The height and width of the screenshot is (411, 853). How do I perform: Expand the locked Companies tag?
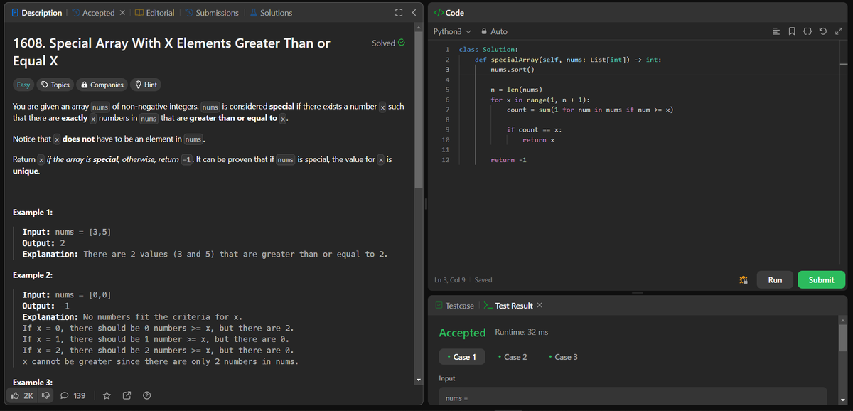pos(102,85)
